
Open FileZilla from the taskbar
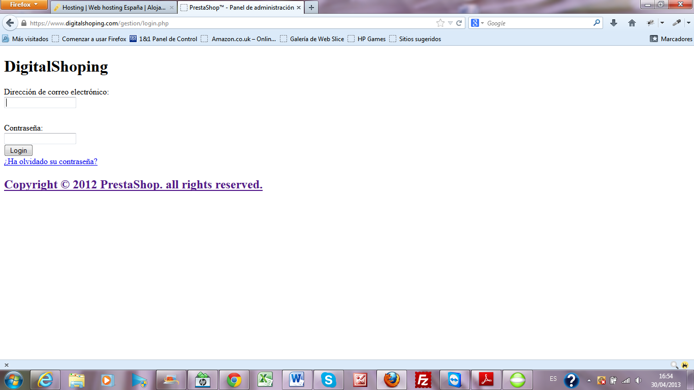pos(423,380)
